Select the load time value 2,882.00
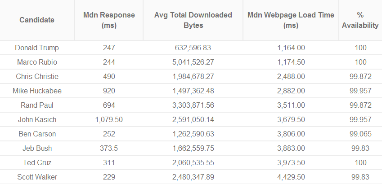The image size is (382, 184). click(x=291, y=91)
